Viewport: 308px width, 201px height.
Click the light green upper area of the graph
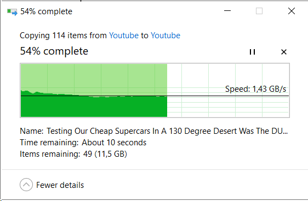point(94,78)
